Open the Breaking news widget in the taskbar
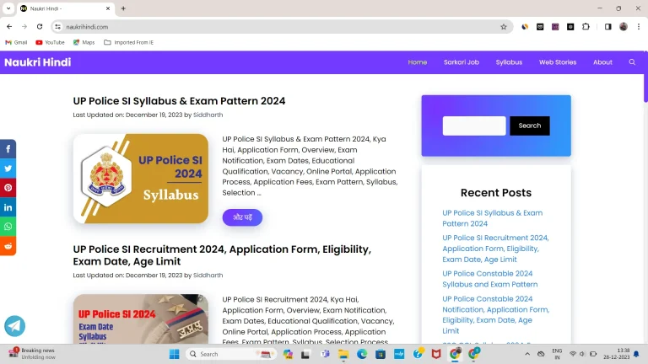Screen dimensions: 648x364 click(x=32, y=354)
